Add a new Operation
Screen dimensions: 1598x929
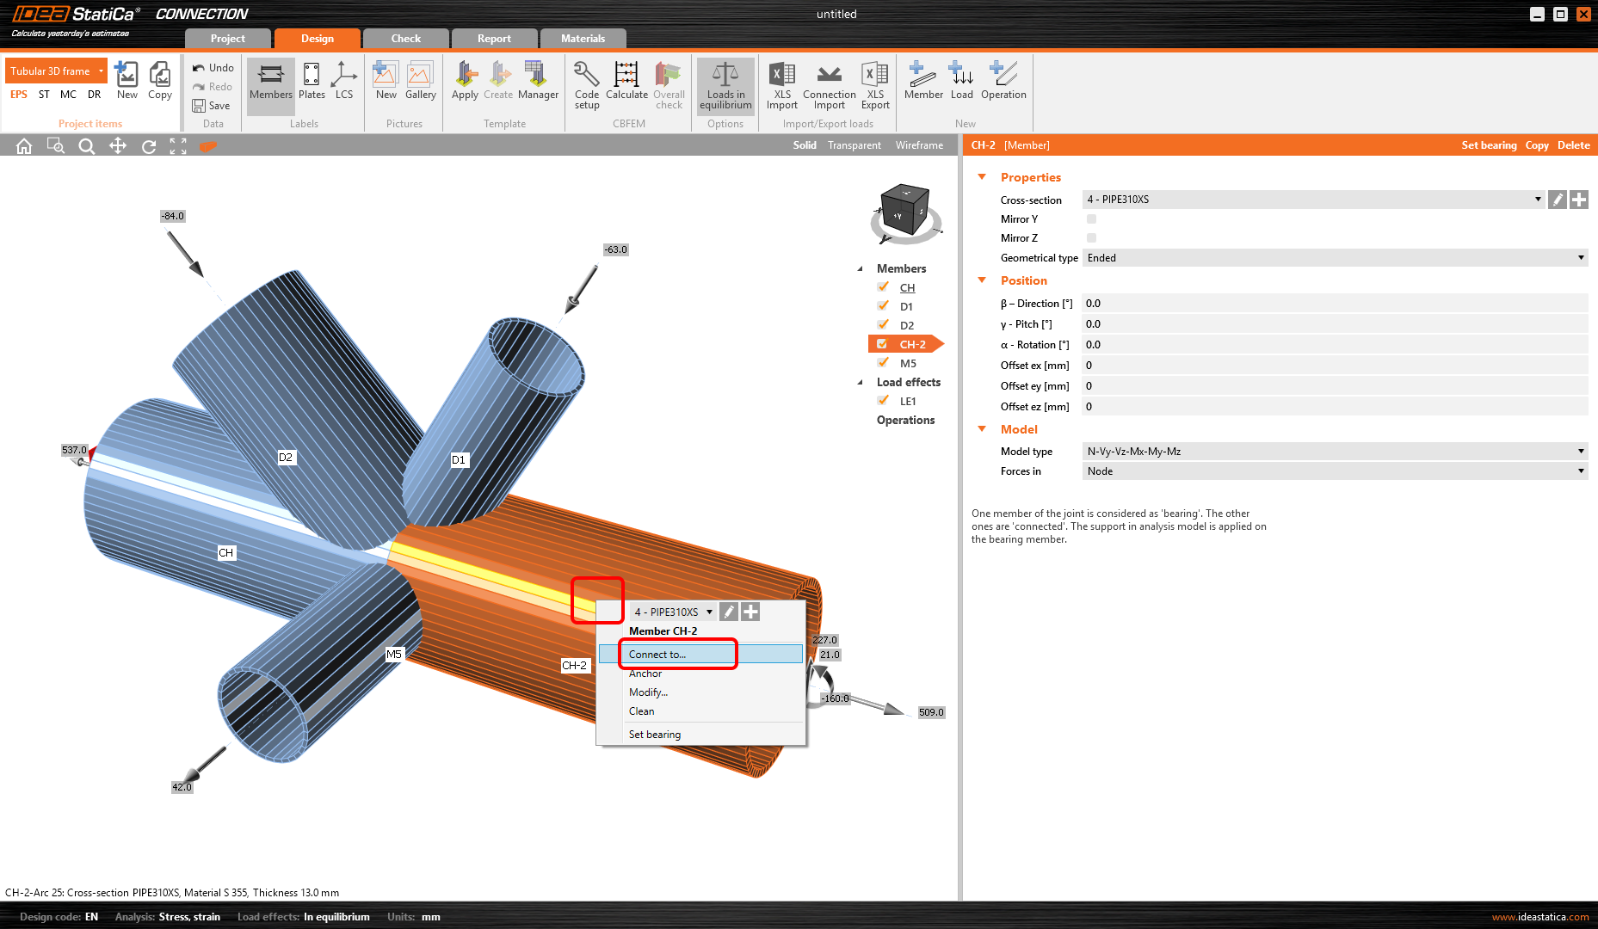[1003, 83]
